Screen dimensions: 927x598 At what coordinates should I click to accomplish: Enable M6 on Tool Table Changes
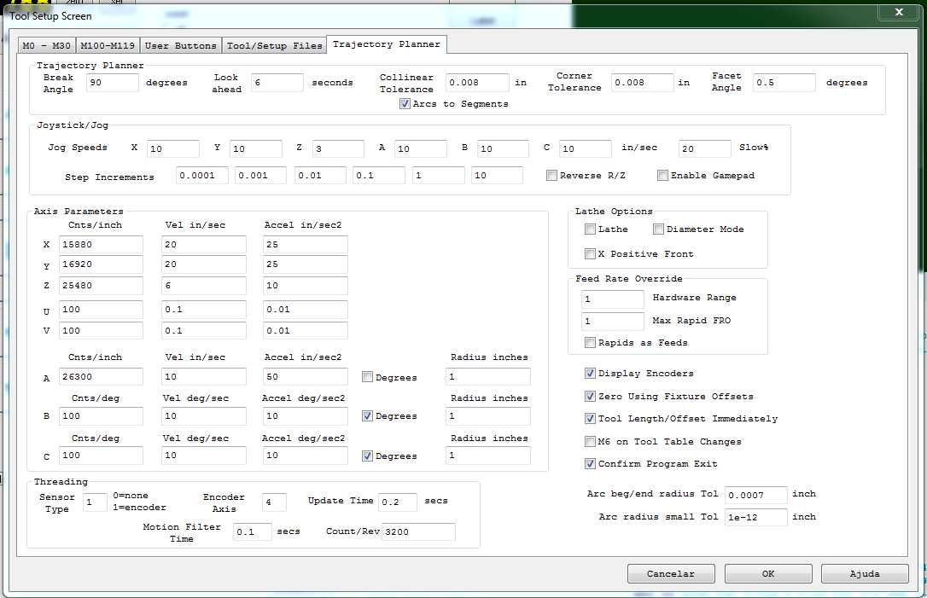[591, 442]
